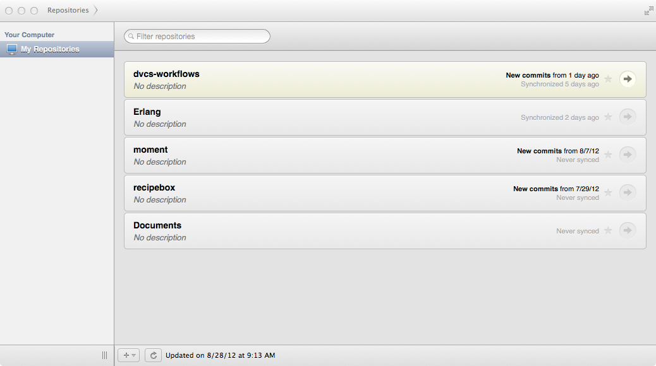
Task: Zoom the window with the third title button
Action: coord(34,11)
